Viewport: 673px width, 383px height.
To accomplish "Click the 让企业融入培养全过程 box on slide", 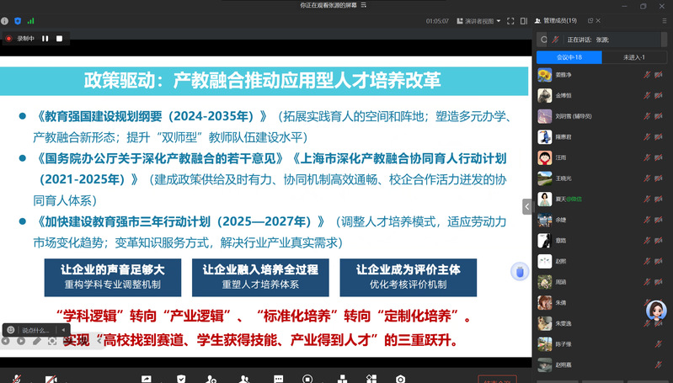I will pyautogui.click(x=260, y=277).
